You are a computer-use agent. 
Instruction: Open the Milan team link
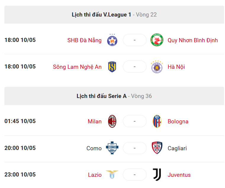pyautogui.click(x=94, y=122)
